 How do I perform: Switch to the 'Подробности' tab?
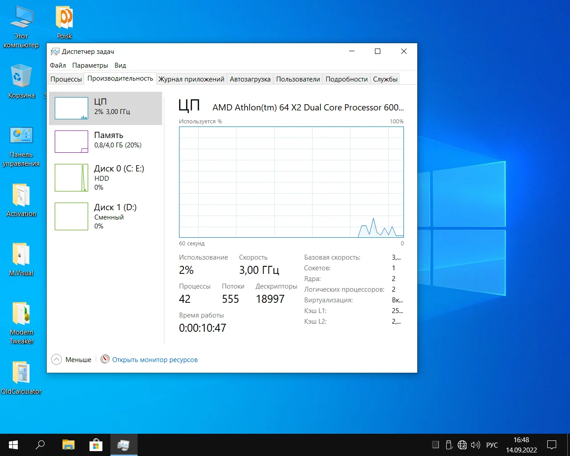click(x=346, y=79)
